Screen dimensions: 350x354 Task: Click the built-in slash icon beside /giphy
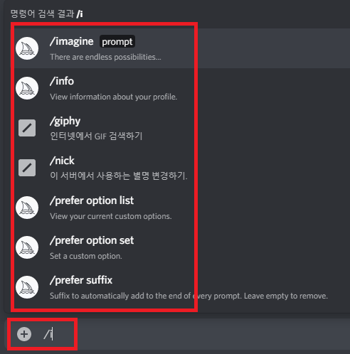[x=27, y=128]
